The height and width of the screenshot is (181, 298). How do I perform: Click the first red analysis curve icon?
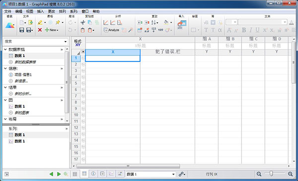106,23
